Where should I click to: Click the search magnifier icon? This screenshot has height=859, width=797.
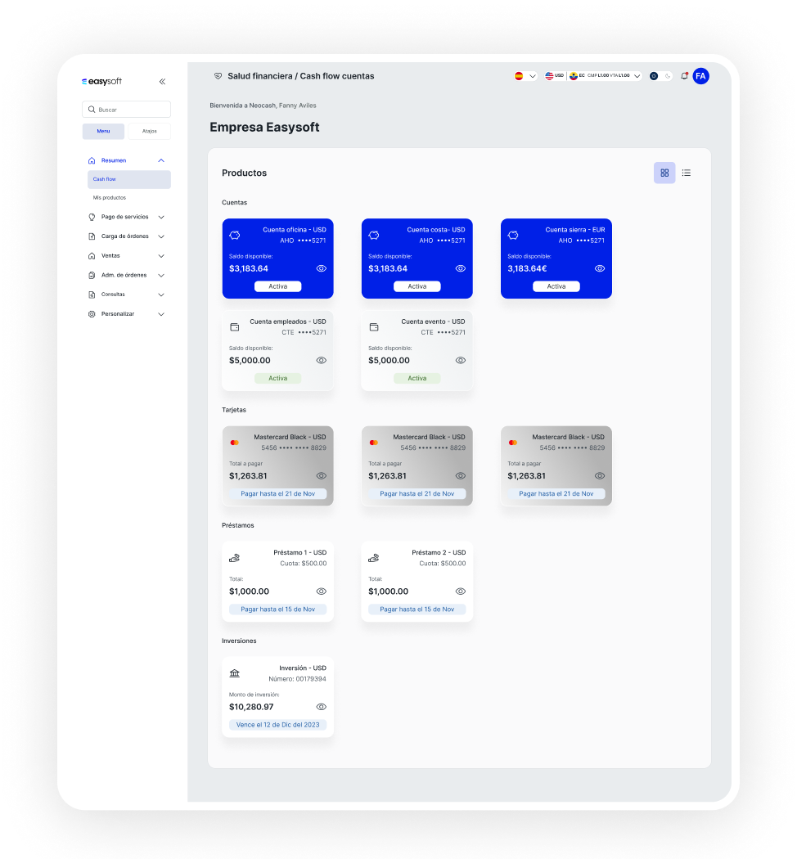pyautogui.click(x=92, y=110)
